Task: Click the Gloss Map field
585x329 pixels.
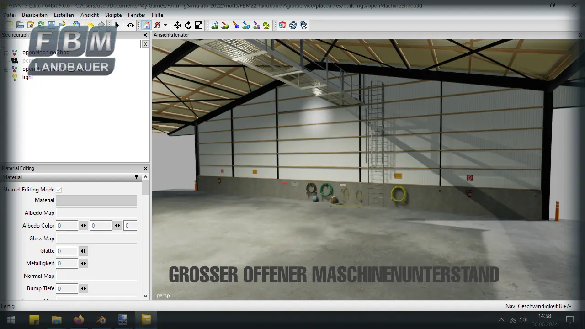Action: [x=96, y=239]
